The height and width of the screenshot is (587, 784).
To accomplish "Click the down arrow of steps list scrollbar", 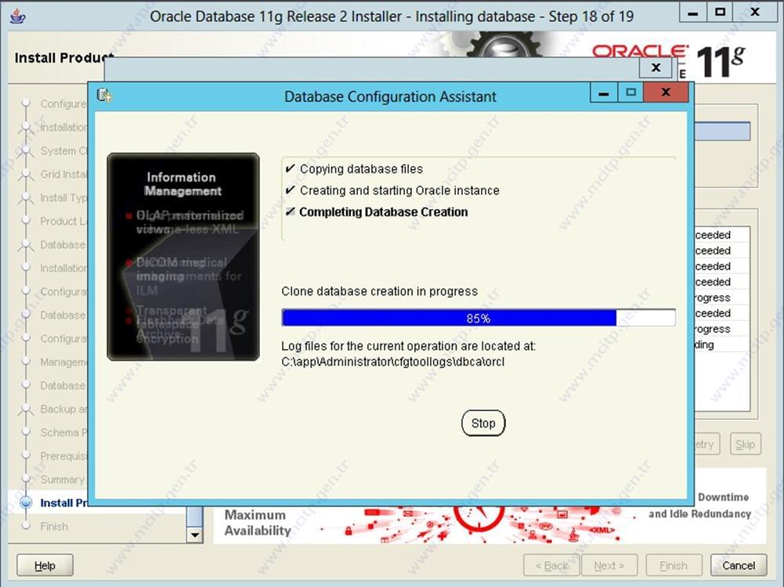I will [x=194, y=535].
